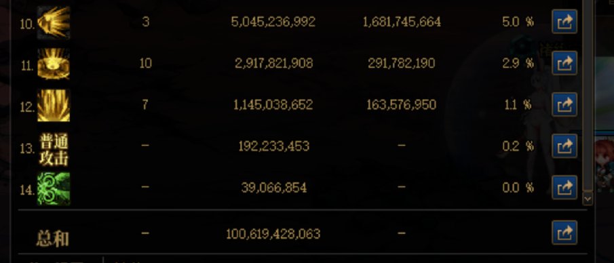Click the 2.9 % share in row 11
The height and width of the screenshot is (263, 614).
(x=518, y=64)
